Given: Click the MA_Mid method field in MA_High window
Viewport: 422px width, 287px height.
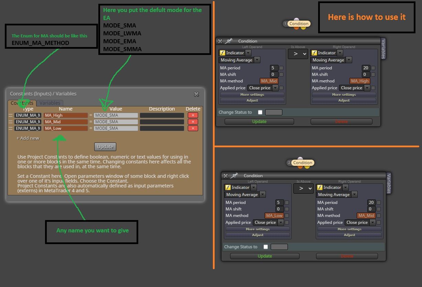Looking at the screenshot, I should (269, 81).
